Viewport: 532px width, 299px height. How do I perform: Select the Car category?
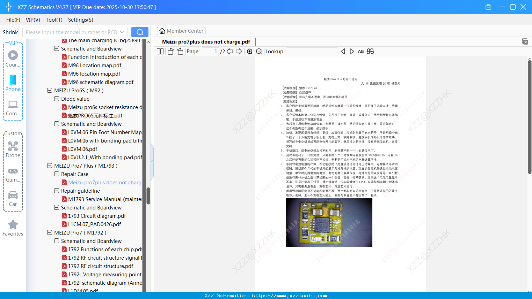[x=13, y=199]
